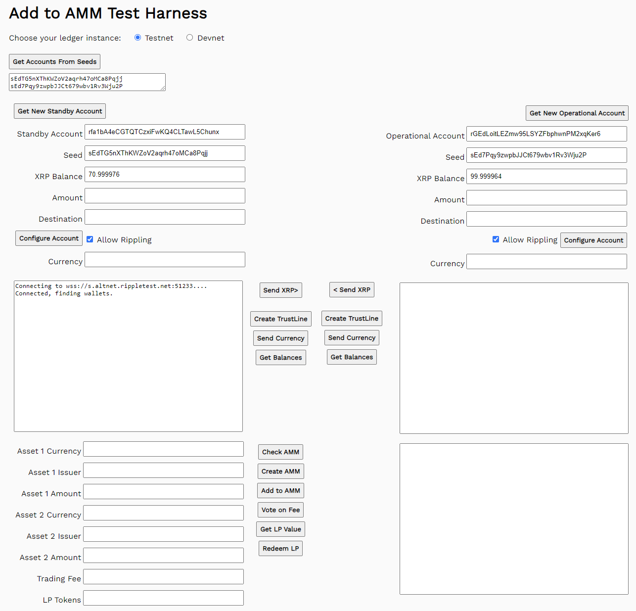Send Currency from the Operational account
Viewport: 636px width, 611px height.
pyautogui.click(x=352, y=337)
